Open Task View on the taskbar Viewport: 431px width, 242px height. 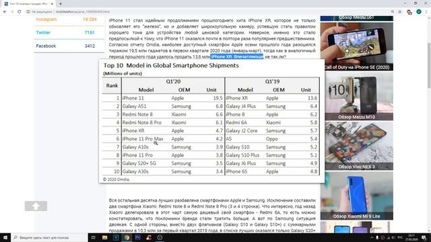point(94,237)
